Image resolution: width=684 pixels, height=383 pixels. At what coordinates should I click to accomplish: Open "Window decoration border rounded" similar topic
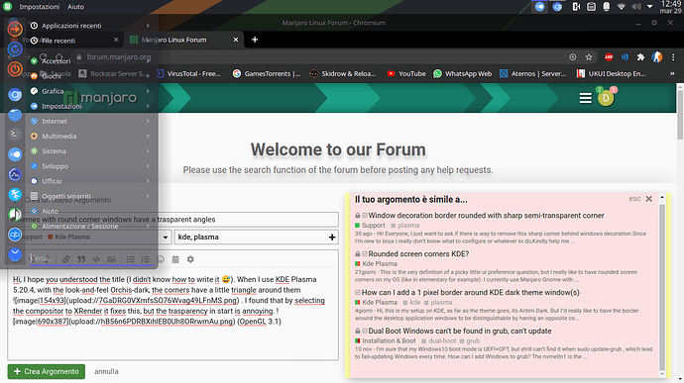tap(486, 215)
